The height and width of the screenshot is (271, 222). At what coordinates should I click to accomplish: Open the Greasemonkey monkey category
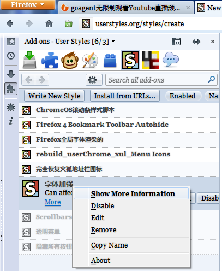click(70, 60)
